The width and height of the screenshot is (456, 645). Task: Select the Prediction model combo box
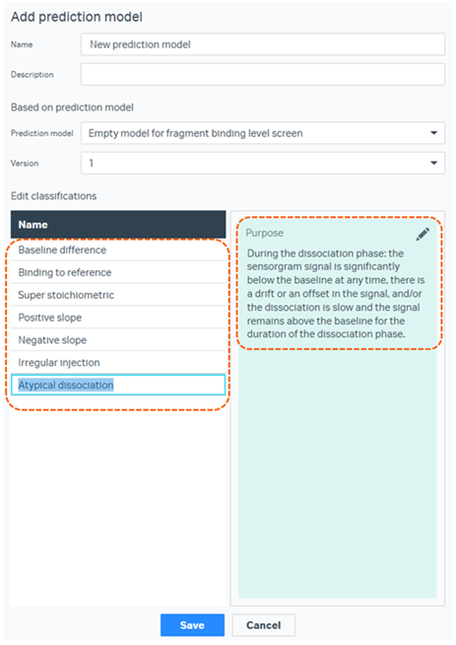[x=263, y=133]
